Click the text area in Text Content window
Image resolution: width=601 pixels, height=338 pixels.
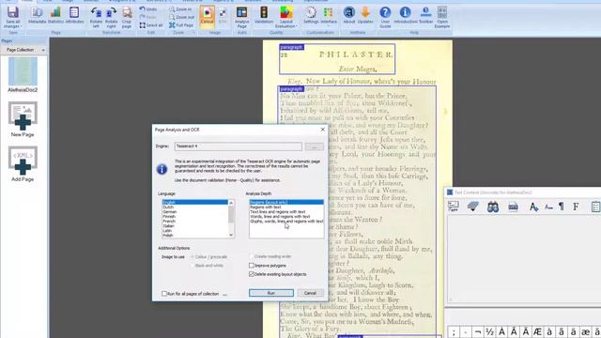(x=524, y=259)
